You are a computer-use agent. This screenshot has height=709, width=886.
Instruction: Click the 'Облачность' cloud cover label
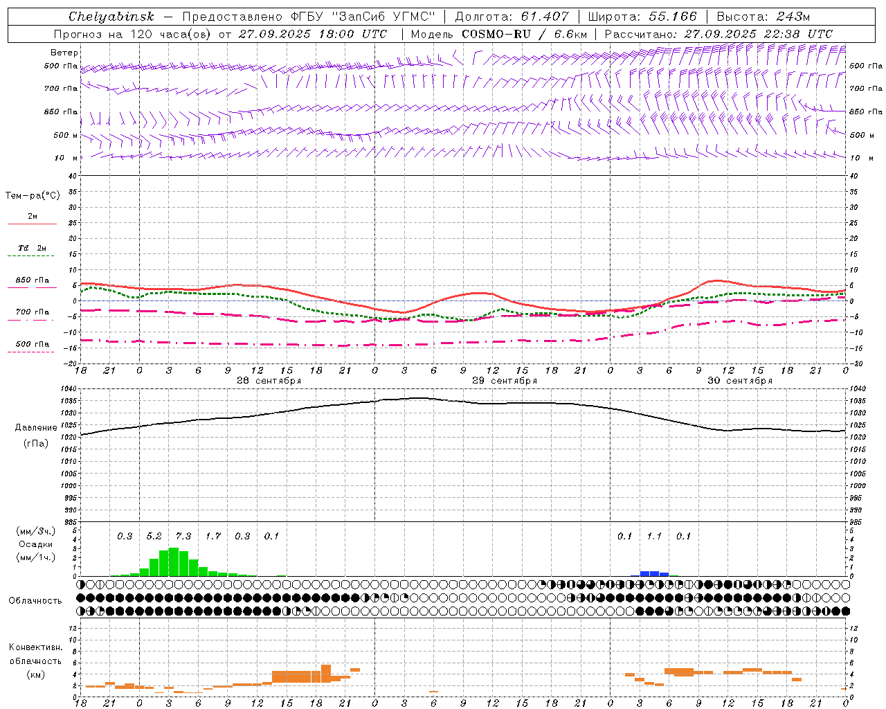[35, 601]
